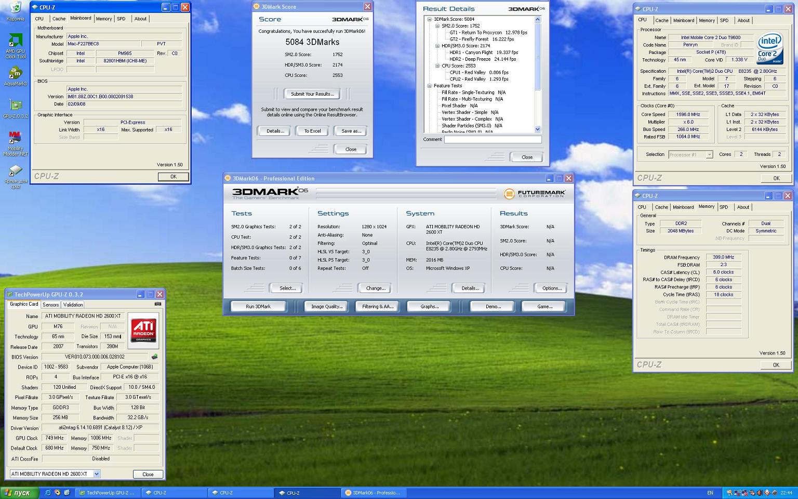Collapse the HDR/SM3.0 Score tree node
This screenshot has height=499, width=798.
click(x=437, y=46)
